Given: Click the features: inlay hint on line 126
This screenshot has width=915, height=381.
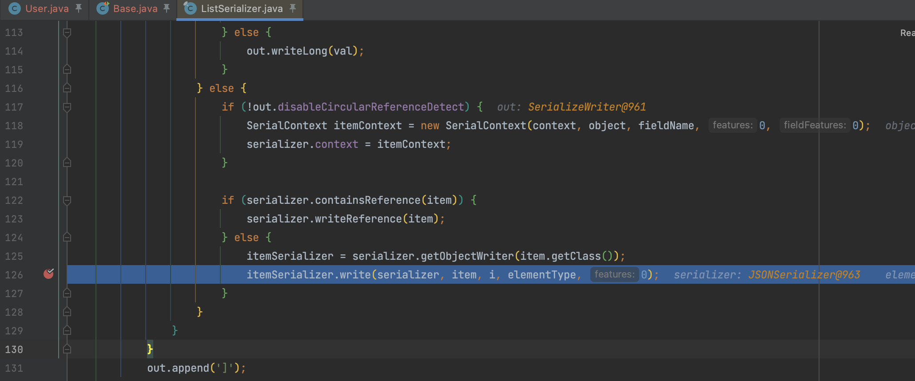Looking at the screenshot, I should pos(614,274).
